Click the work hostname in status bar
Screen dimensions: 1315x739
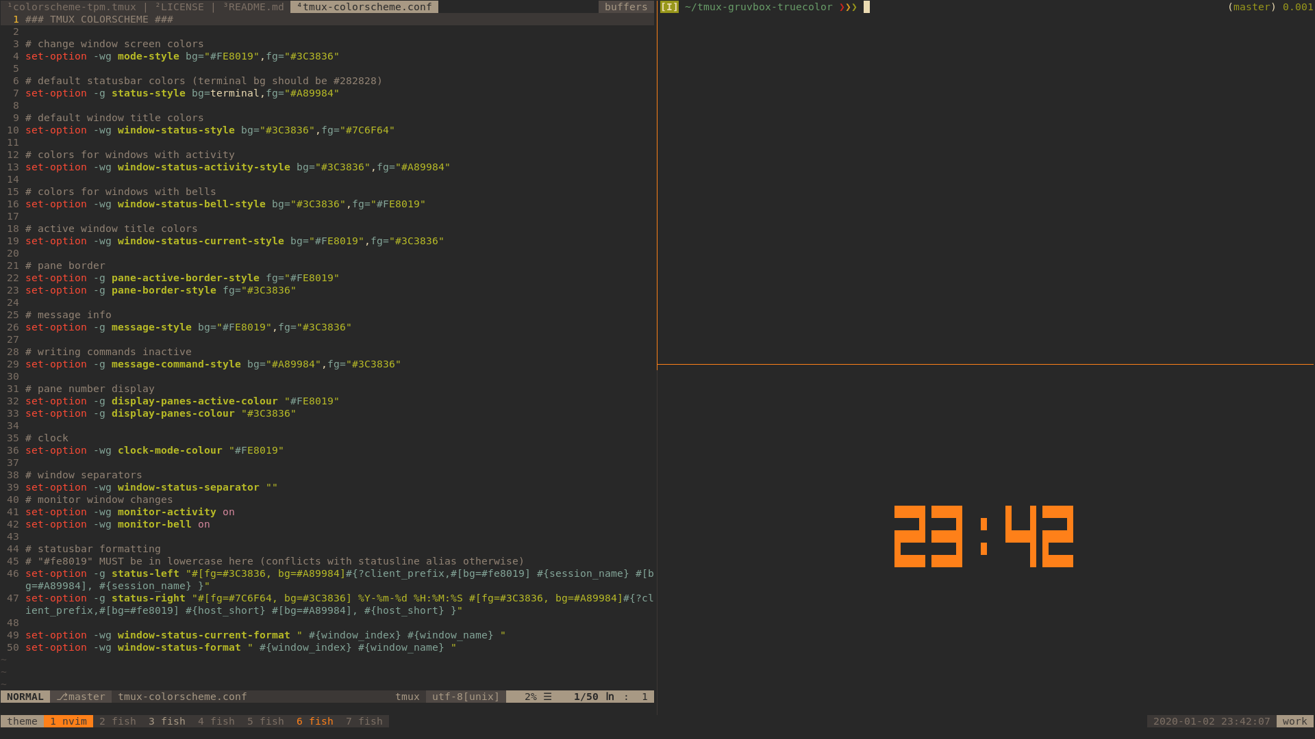point(1294,721)
